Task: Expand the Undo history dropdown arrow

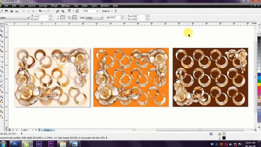Action: pos(44,11)
